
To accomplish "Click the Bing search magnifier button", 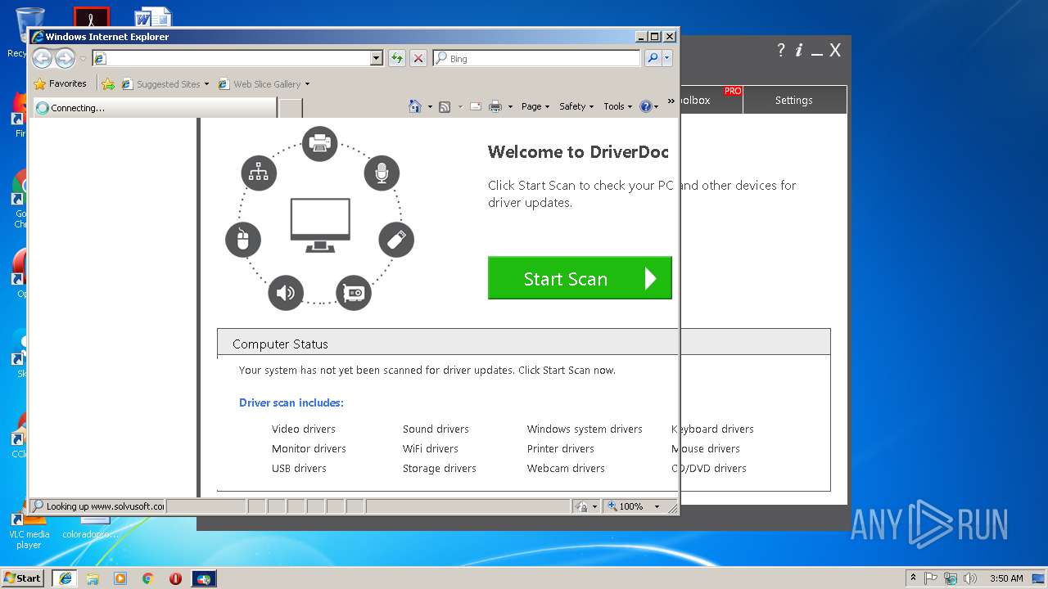I will coord(653,58).
